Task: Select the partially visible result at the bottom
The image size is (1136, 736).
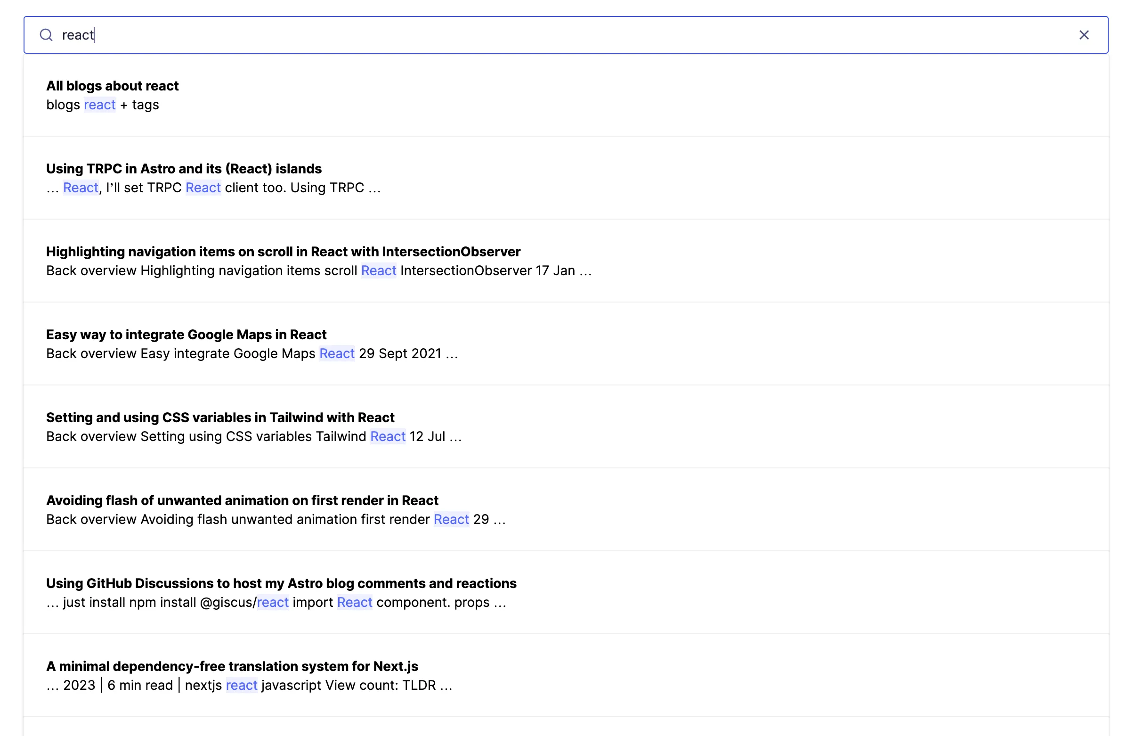Action: coord(568,731)
